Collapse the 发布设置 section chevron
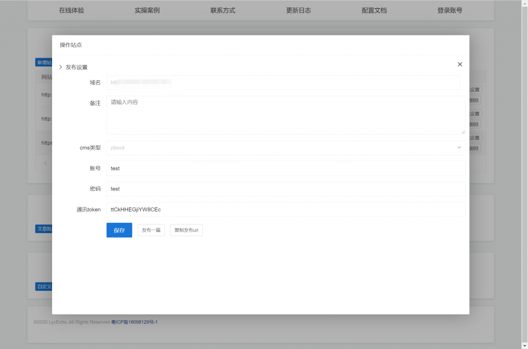This screenshot has height=349, width=528. pos(61,67)
